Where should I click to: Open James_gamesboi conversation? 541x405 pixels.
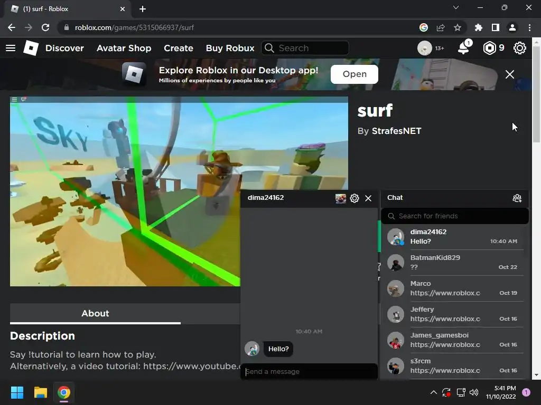click(x=454, y=340)
